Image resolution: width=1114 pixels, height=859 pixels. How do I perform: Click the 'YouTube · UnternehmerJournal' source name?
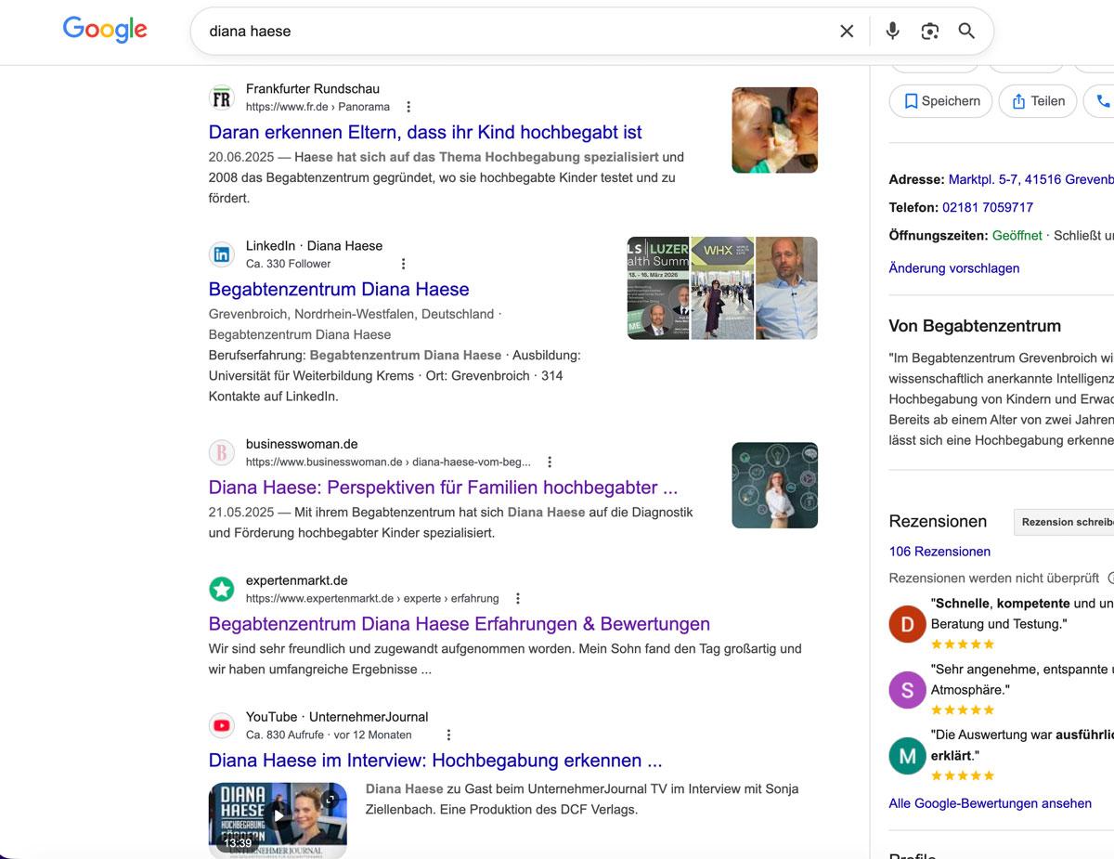(x=337, y=717)
